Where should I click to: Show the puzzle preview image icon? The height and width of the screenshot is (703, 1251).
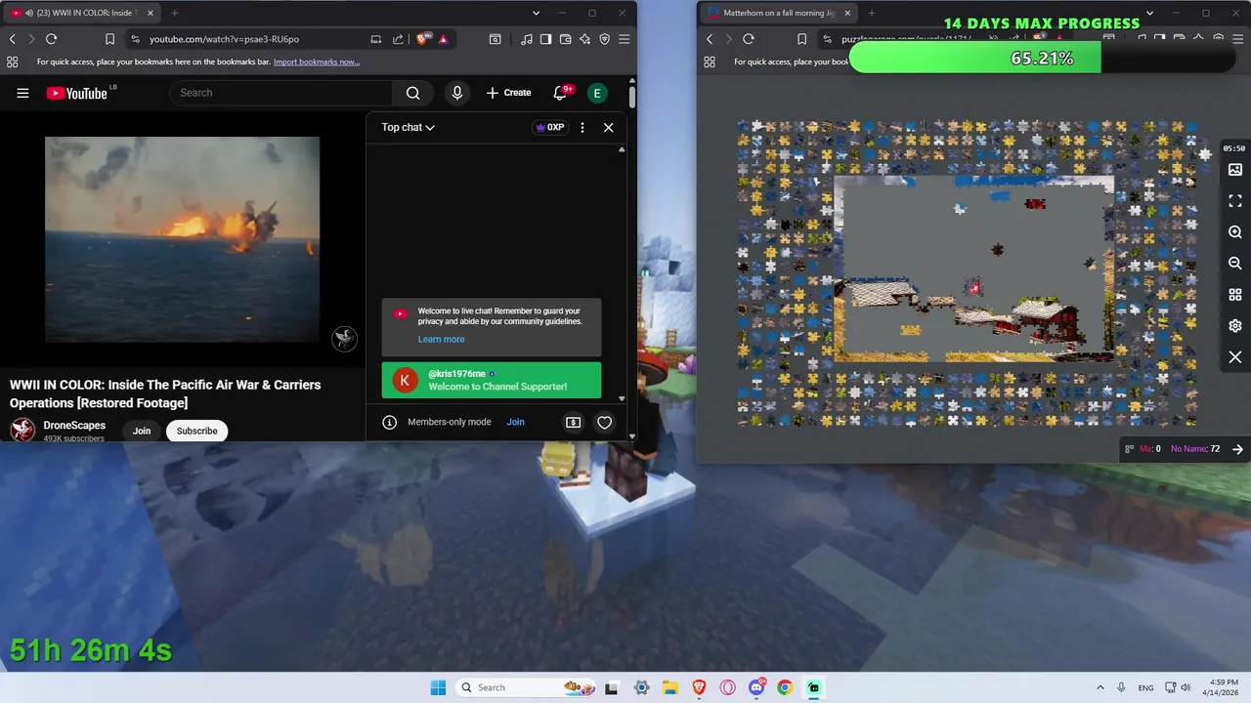click(1235, 170)
